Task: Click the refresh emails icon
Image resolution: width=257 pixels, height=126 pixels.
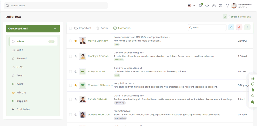Action: pos(231,27)
